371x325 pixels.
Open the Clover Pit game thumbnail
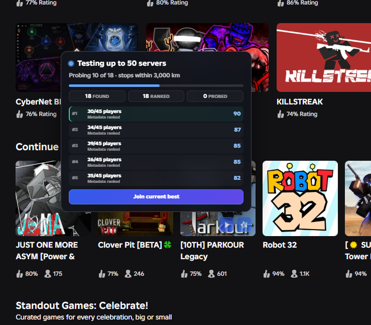pyautogui.click(x=136, y=224)
